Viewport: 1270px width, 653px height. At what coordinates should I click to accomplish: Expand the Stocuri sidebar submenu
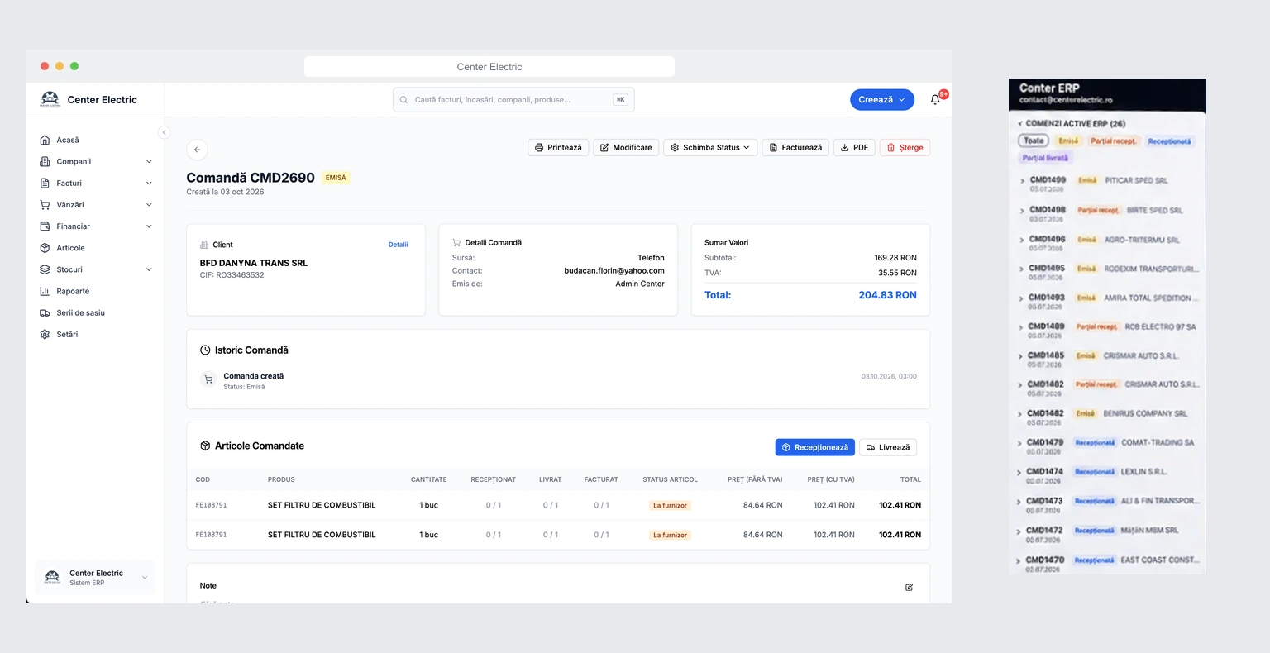149,269
